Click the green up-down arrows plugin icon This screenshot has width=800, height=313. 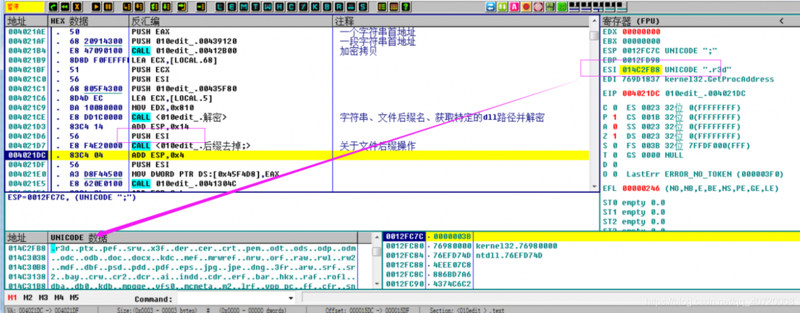click(x=502, y=6)
